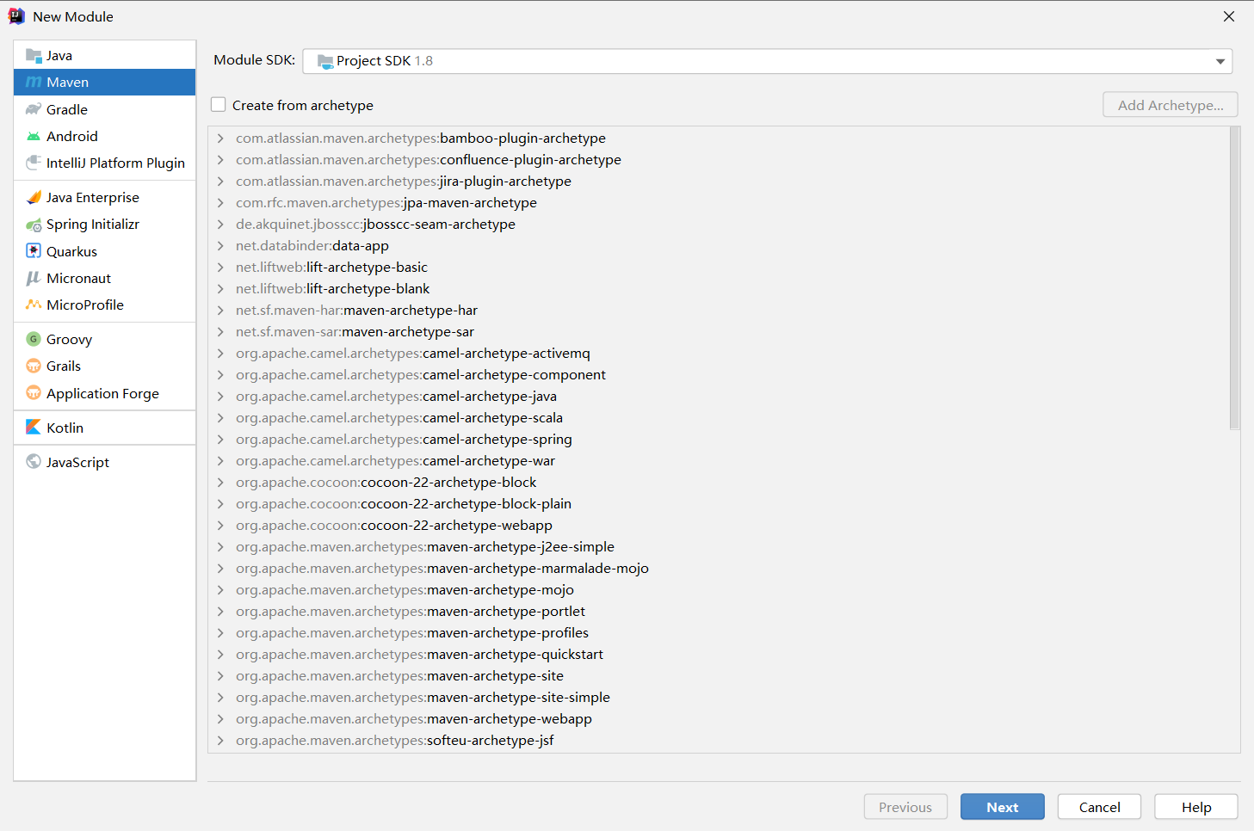Select lift-archetype-basic archetype row

[x=719, y=268]
